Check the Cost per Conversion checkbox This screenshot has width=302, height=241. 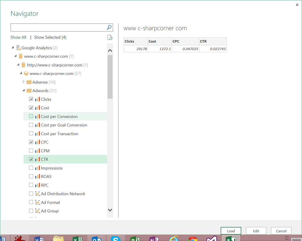point(31,116)
